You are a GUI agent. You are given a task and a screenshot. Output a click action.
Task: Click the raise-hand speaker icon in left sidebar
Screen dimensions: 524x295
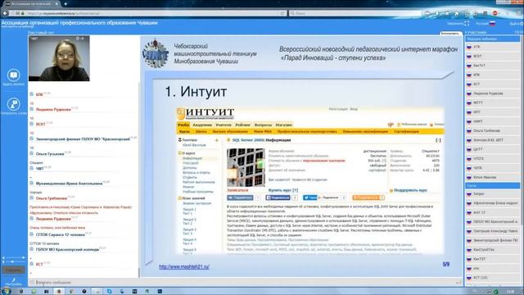pos(13,104)
